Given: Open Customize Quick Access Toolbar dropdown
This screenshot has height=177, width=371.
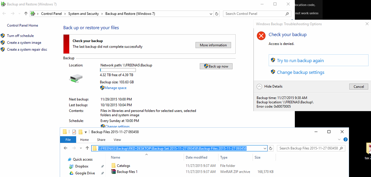Looking at the screenshot, I should tap(86, 132).
